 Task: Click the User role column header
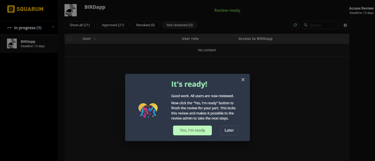(x=190, y=39)
